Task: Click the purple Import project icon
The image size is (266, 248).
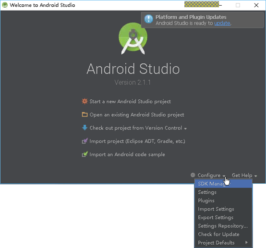Action: [x=85, y=141]
